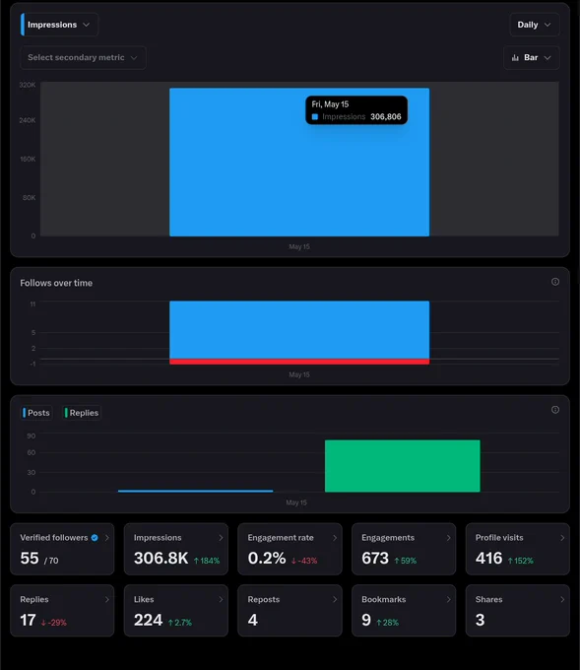Viewport: 580px width, 670px height.
Task: Open the Impressions 306.8K card
Action: point(176,549)
